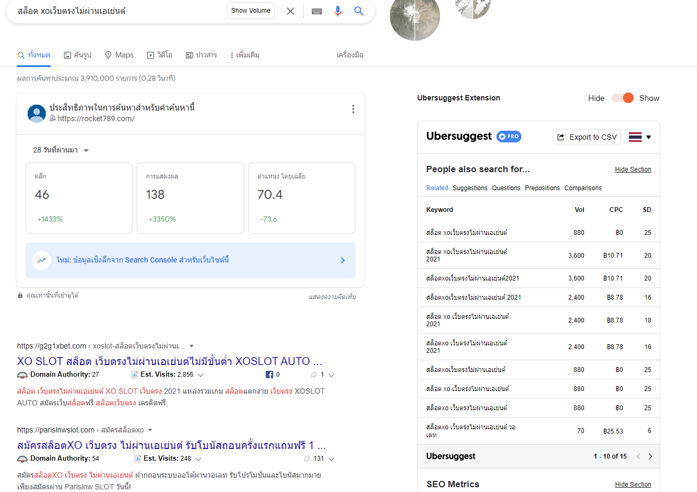Toggle the Ubersuggest Extension Hide/Show switch
This screenshot has width=697, height=492.
coord(623,98)
